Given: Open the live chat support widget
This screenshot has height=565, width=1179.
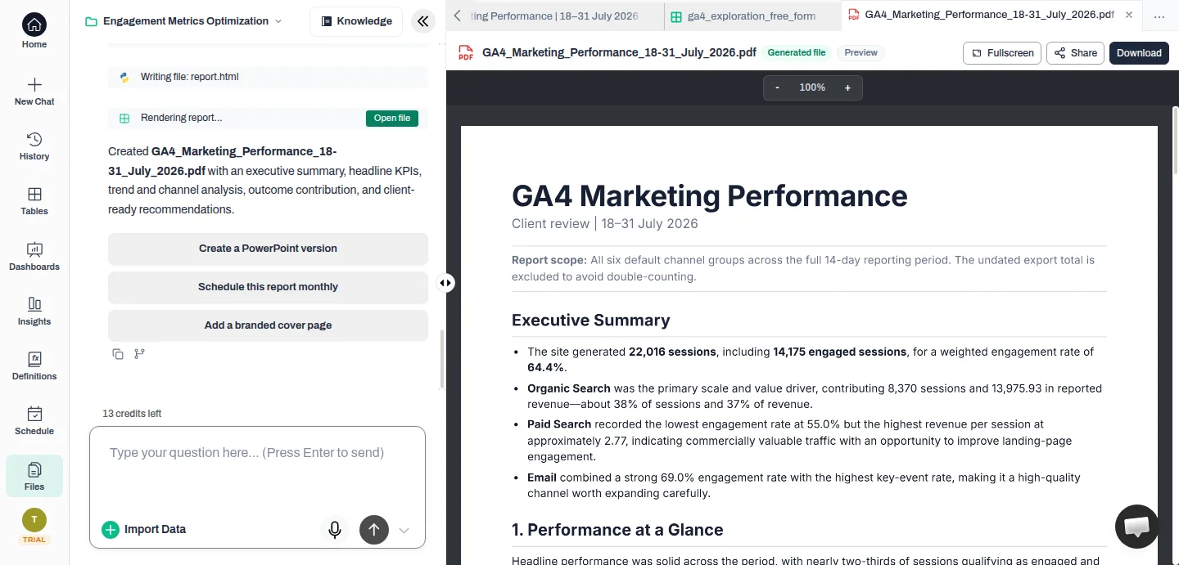Looking at the screenshot, I should 1137,527.
